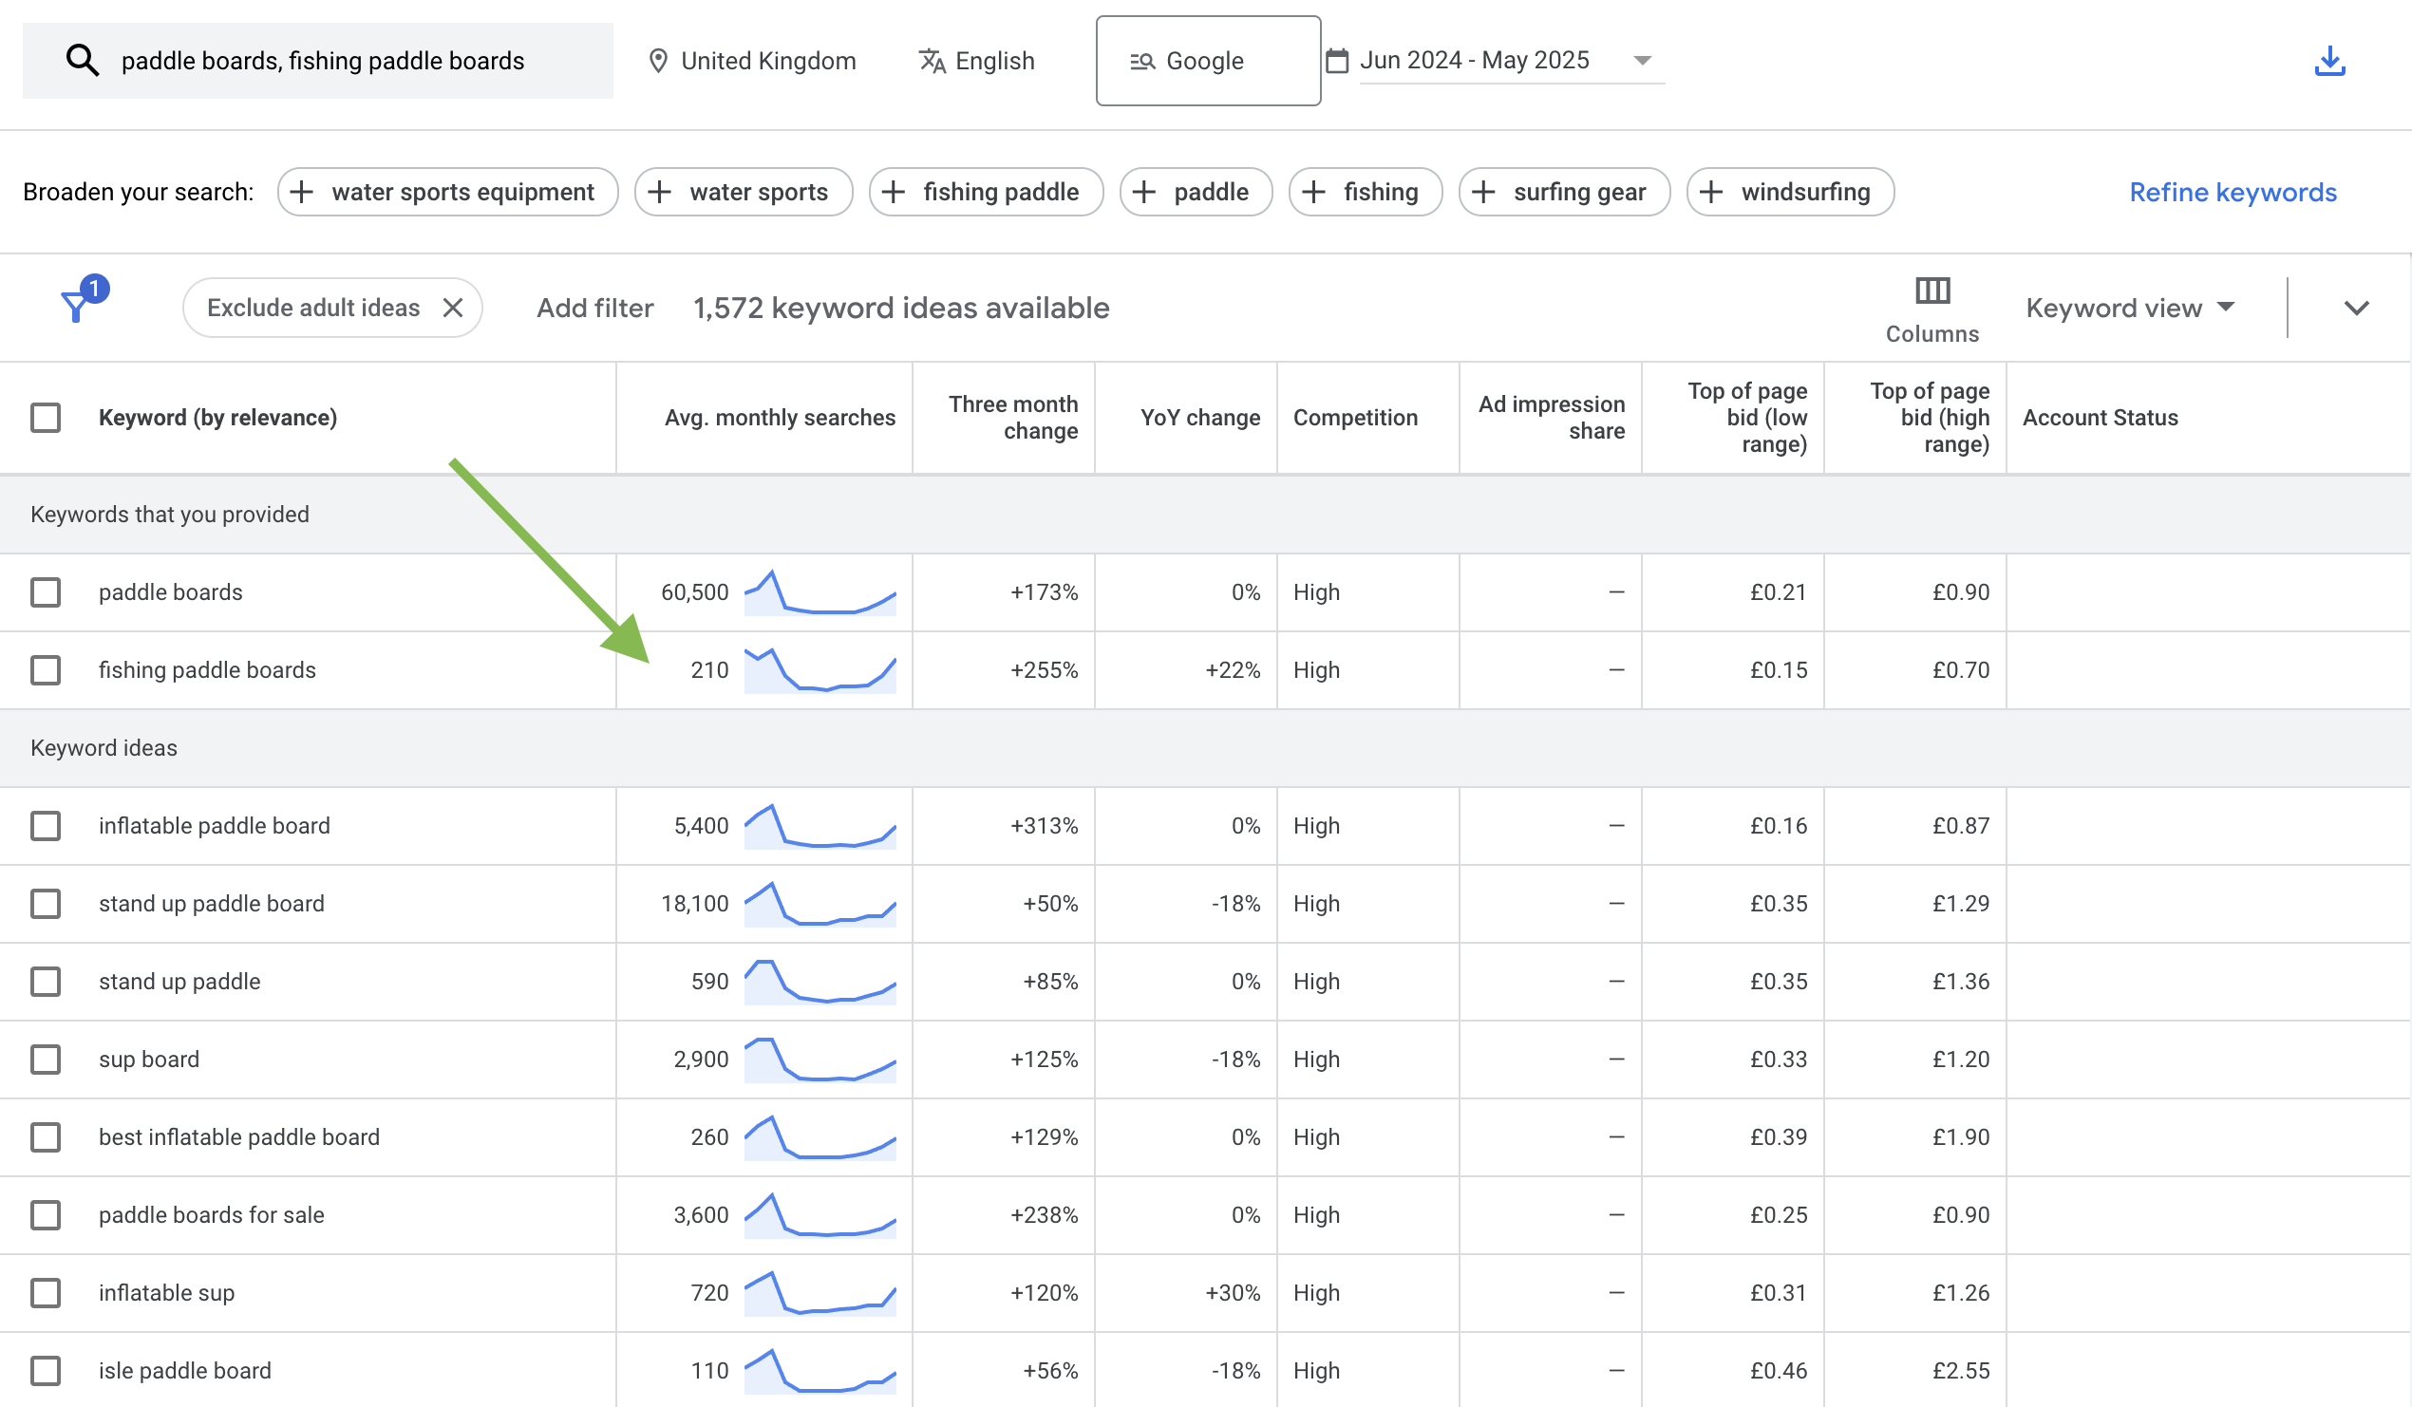Check the stand up paddle board checkbox
This screenshot has height=1407, width=2412.
[x=45, y=904]
